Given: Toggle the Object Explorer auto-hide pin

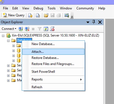Looking at the screenshot, I should (x=94, y=22).
